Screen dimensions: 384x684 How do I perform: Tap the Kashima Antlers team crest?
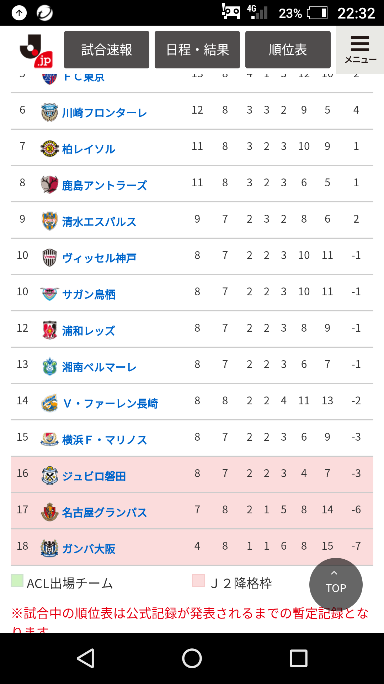49,185
